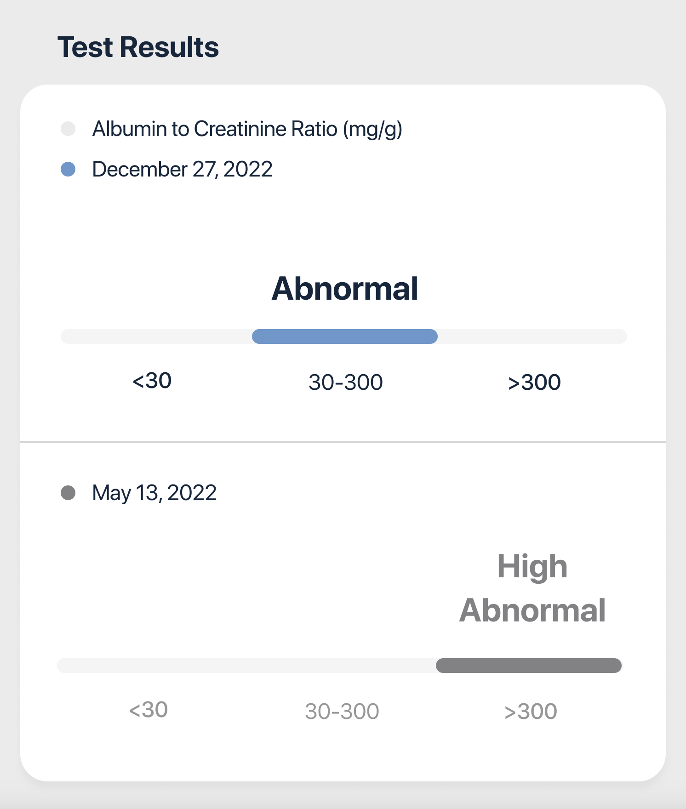
Task: Open the December 27, 2022 result date
Action: [x=183, y=169]
